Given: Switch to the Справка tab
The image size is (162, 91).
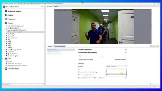Looking at the screenshot, I should (56, 6).
